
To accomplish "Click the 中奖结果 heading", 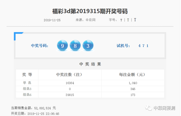I will [x=90, y=64].
